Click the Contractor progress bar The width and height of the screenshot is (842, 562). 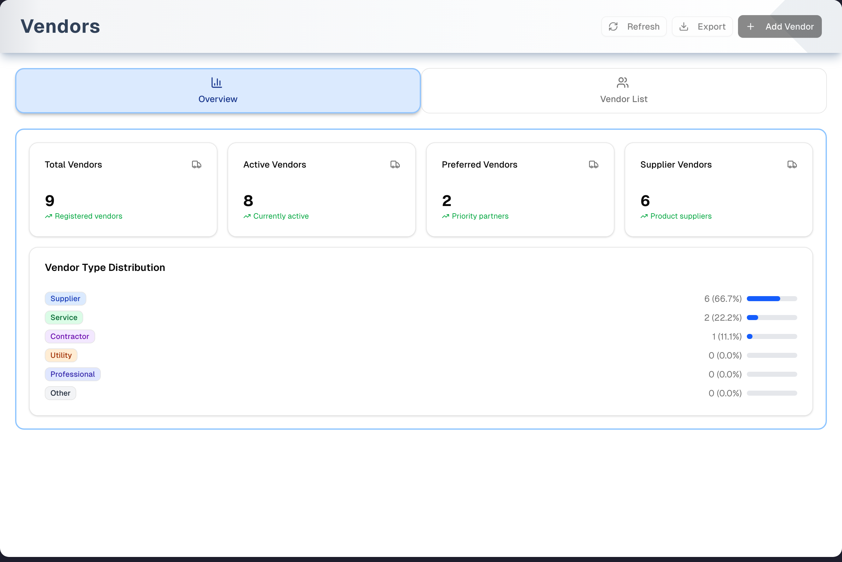point(772,336)
